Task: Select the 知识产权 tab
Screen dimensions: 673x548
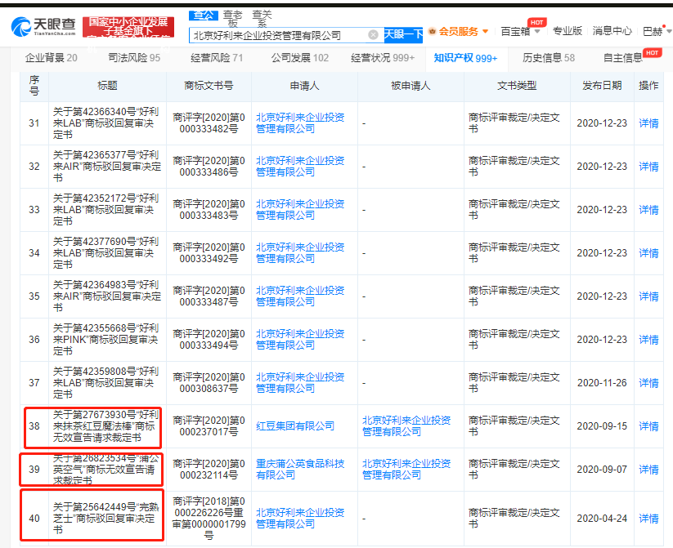Action: (x=465, y=58)
